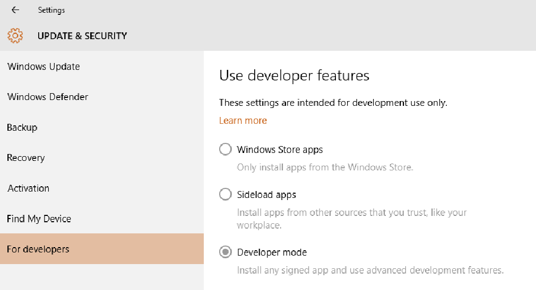Click the Sideload apps label text

click(x=266, y=195)
